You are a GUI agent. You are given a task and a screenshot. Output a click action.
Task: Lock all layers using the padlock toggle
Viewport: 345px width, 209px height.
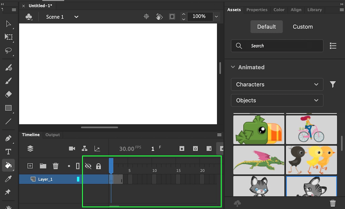pos(99,166)
